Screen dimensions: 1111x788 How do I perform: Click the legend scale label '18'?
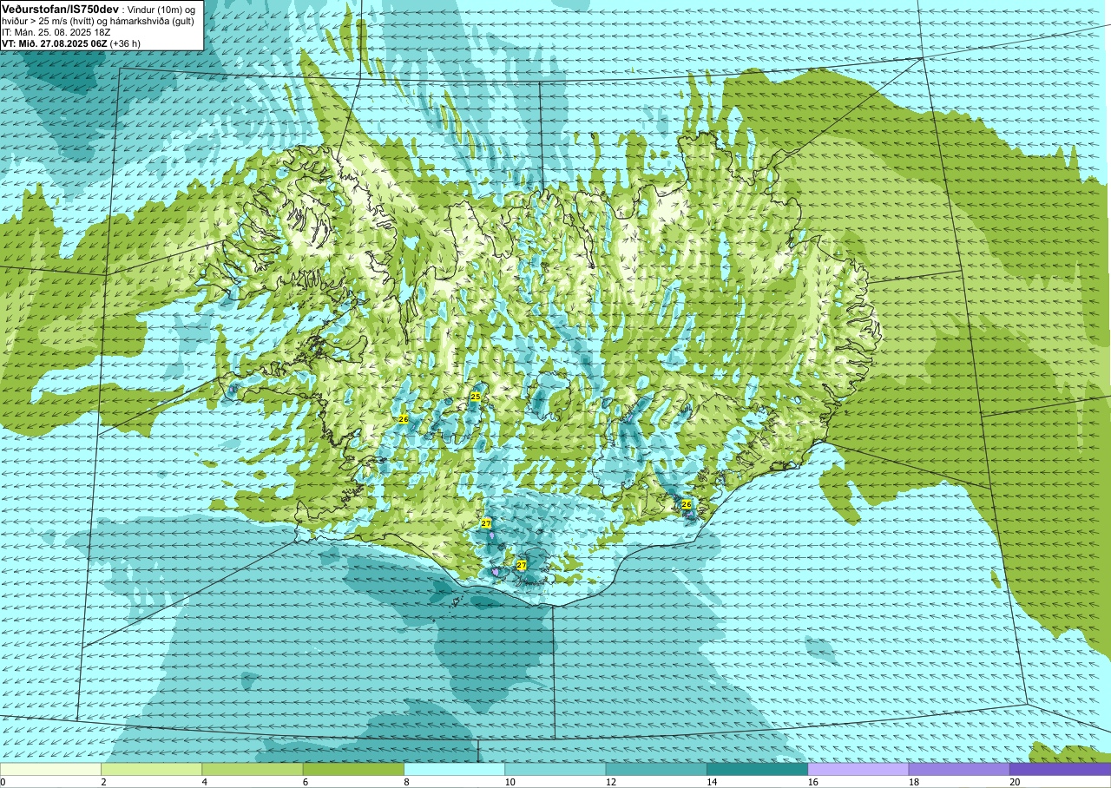point(914,782)
